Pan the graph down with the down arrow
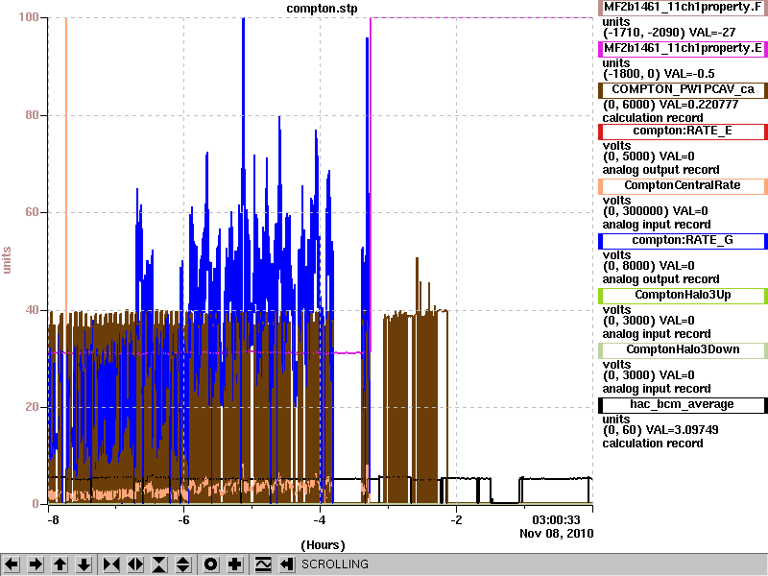The height and width of the screenshot is (576, 768). click(84, 564)
